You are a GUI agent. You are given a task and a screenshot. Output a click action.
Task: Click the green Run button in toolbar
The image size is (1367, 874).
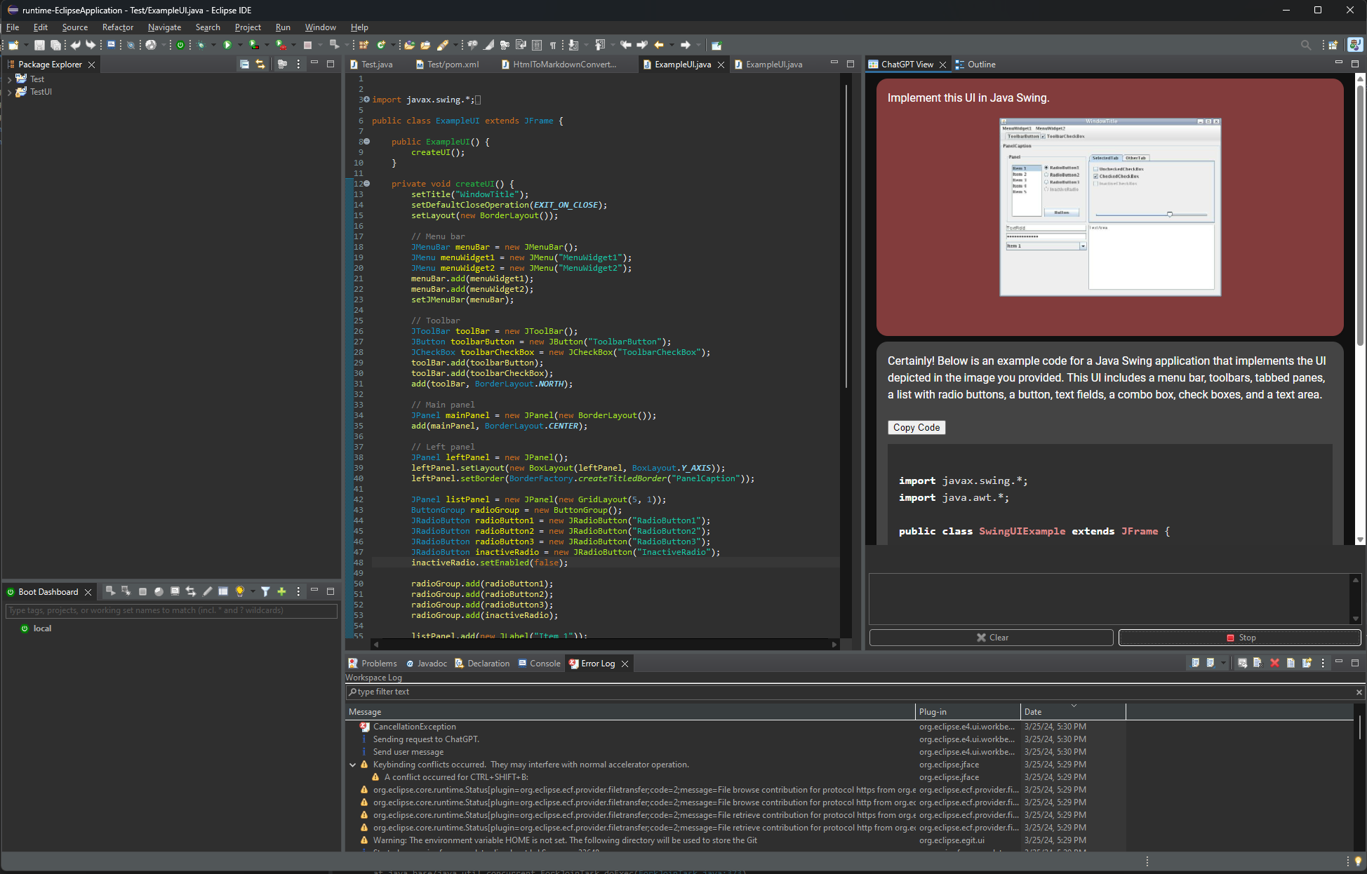tap(227, 45)
